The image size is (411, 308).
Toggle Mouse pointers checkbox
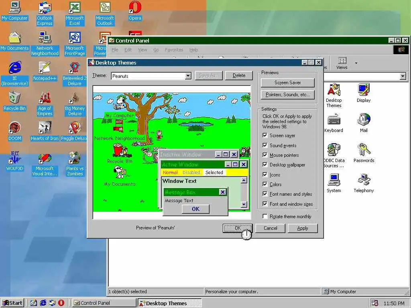point(265,155)
